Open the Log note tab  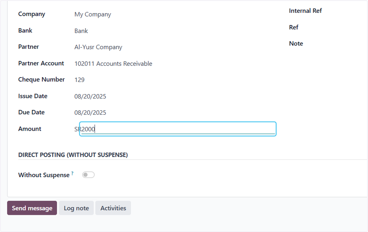[76, 208]
